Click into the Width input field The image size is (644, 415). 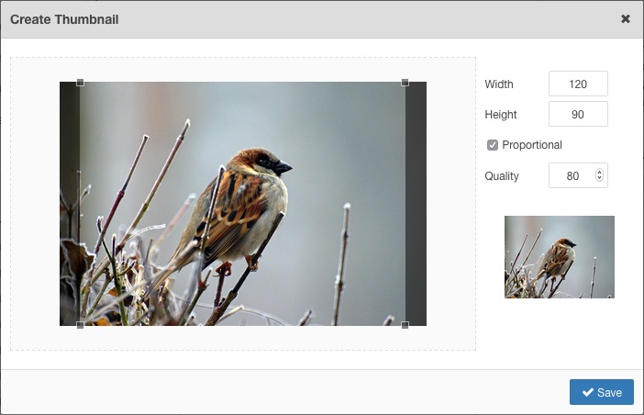click(578, 84)
